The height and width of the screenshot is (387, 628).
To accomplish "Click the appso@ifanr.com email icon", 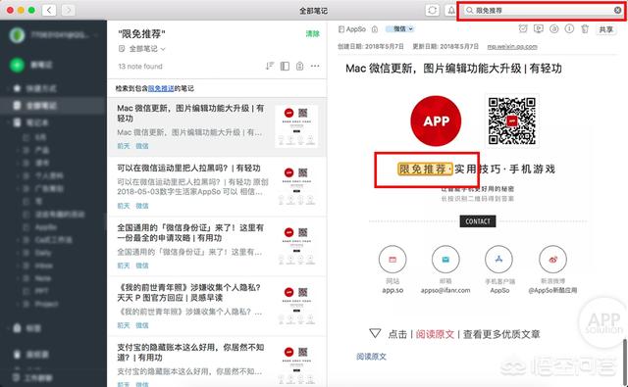I will (x=445, y=259).
